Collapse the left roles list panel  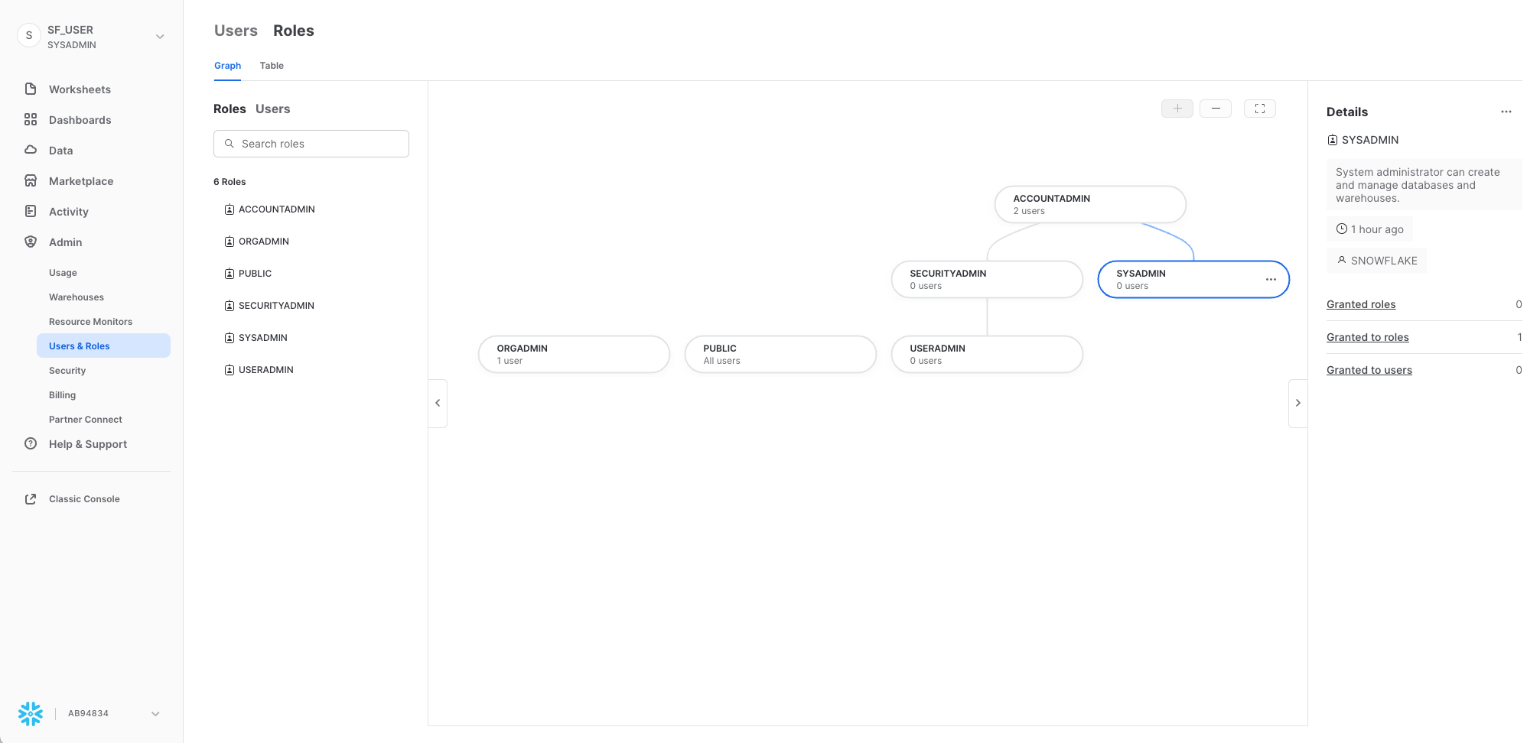[x=438, y=403]
